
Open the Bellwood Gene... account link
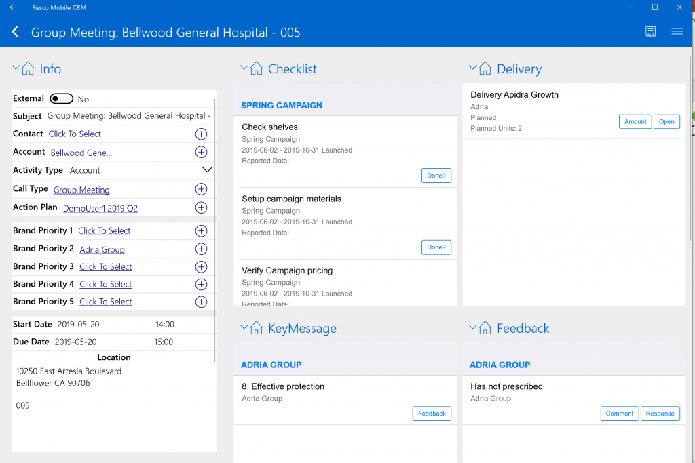[81, 153]
